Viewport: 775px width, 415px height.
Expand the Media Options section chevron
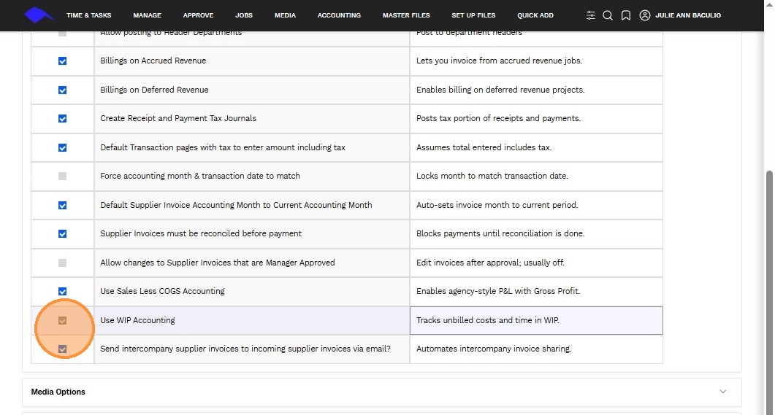tap(723, 392)
